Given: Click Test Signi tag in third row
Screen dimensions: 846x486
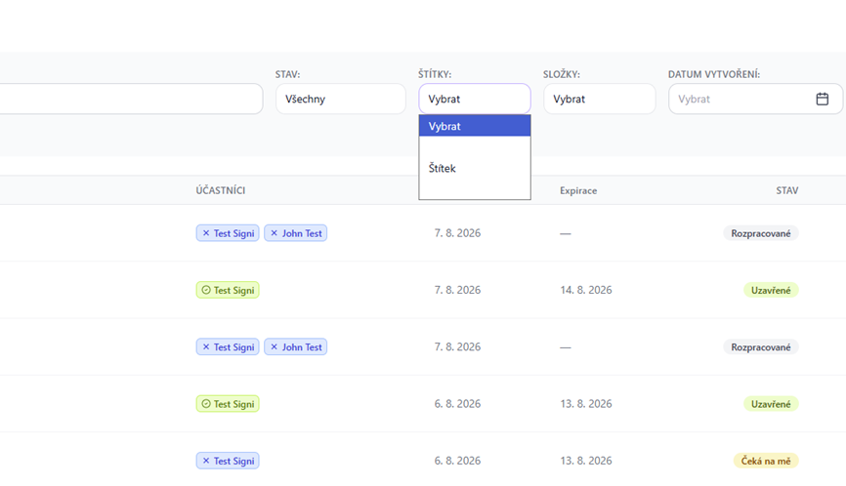Looking at the screenshot, I should pos(228,347).
